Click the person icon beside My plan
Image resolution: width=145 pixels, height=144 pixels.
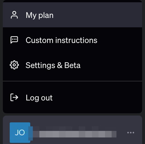click(x=14, y=15)
